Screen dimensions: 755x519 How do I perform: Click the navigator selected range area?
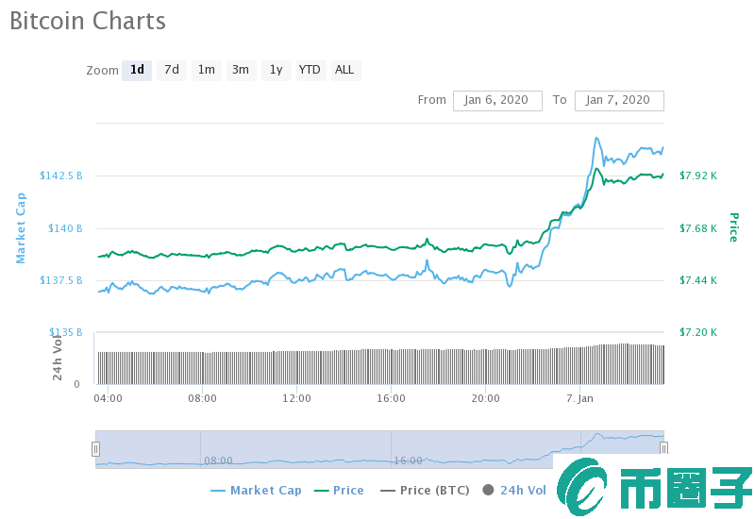(379, 449)
